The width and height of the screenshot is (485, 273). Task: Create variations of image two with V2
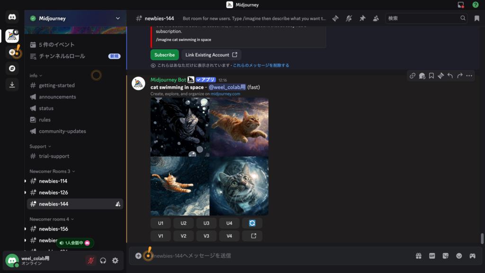[183, 236]
